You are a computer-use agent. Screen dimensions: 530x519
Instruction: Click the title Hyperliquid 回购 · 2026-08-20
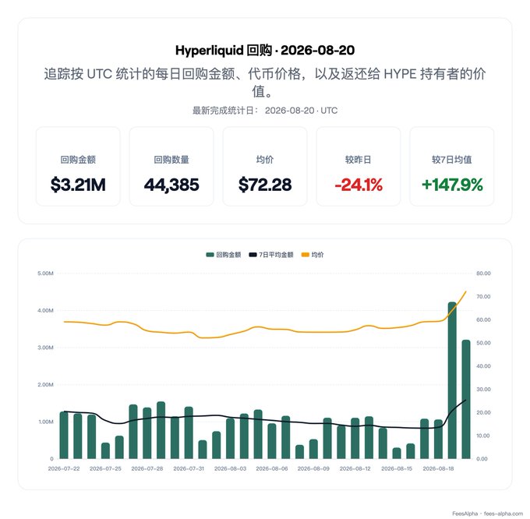[265, 51]
